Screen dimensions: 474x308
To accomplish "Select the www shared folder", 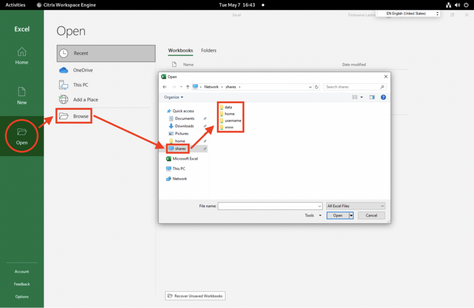I will (x=226, y=127).
